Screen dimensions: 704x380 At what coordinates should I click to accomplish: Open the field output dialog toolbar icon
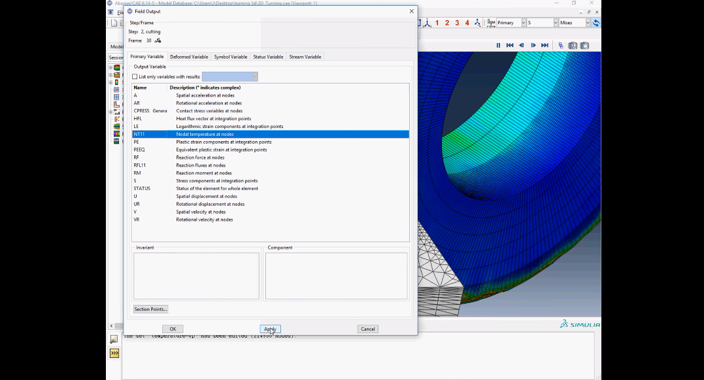[x=491, y=23]
